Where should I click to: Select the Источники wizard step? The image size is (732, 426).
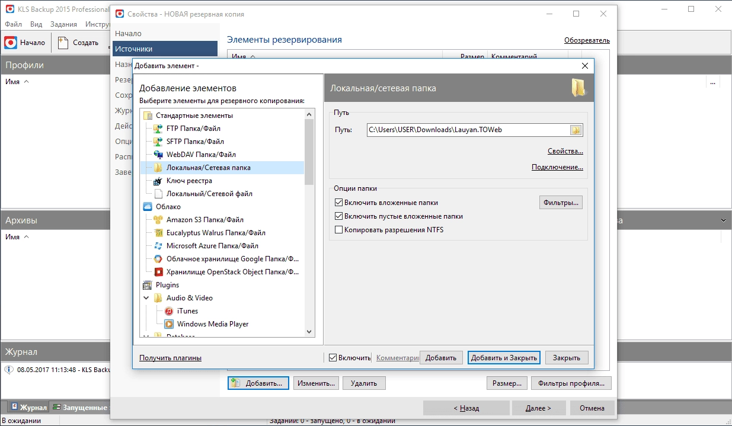[165, 49]
